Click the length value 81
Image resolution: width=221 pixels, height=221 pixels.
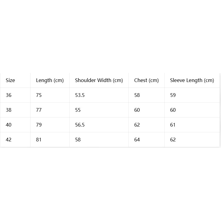[x=39, y=140]
